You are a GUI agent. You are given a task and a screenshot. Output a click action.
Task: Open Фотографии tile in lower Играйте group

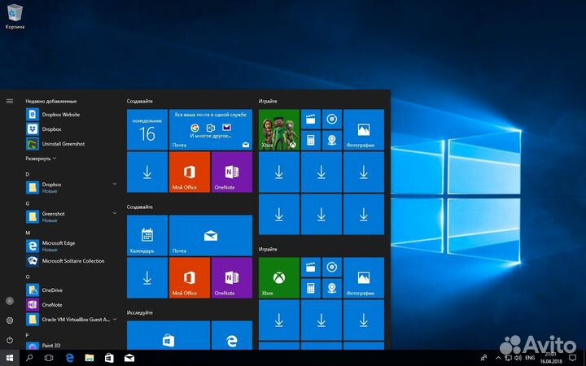364,277
